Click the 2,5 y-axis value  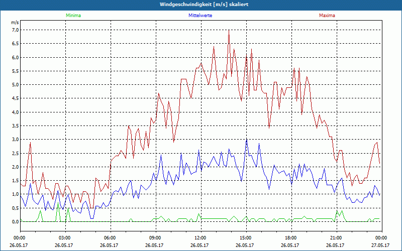tap(16, 154)
